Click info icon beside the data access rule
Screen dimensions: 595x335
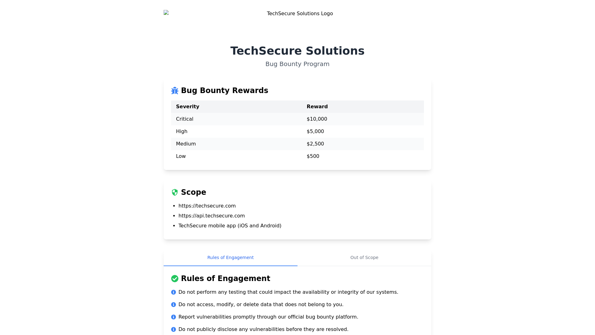174,305
